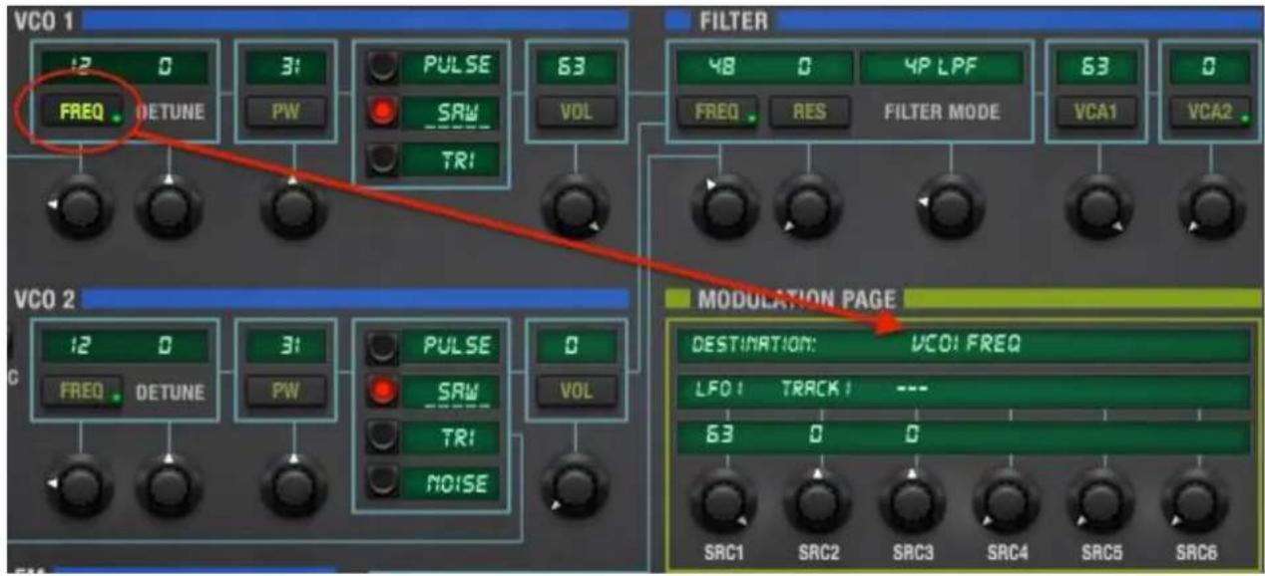Click the VCO 2 pulse width knob
The height and width of the screenshot is (576, 1265).
tap(291, 488)
